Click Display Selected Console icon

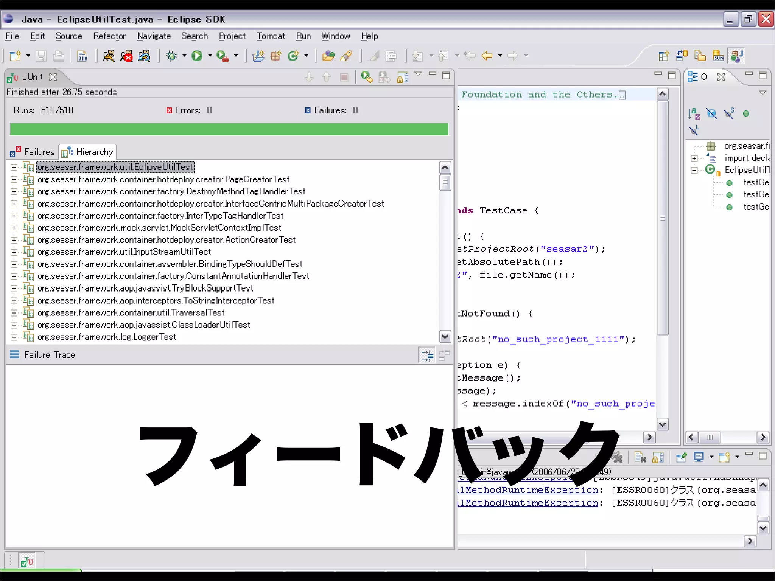pos(699,457)
